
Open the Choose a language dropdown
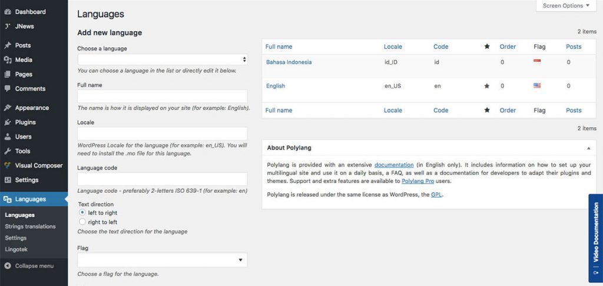[x=162, y=59]
